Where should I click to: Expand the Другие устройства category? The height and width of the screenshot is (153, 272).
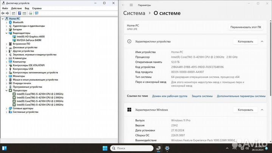coord(6,51)
